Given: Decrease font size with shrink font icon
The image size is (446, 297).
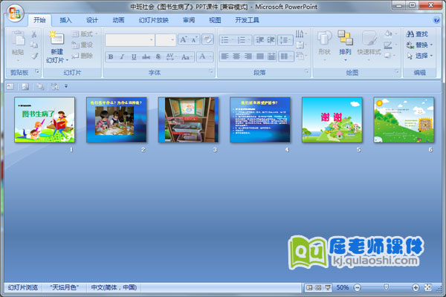Looking at the screenshot, I should 194,40.
